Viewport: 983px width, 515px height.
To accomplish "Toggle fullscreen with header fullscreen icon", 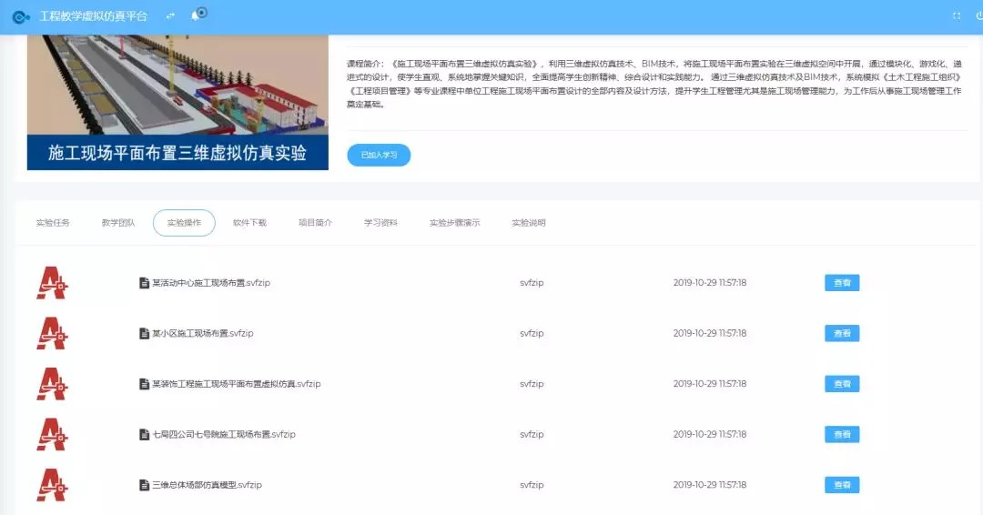I will [x=957, y=16].
